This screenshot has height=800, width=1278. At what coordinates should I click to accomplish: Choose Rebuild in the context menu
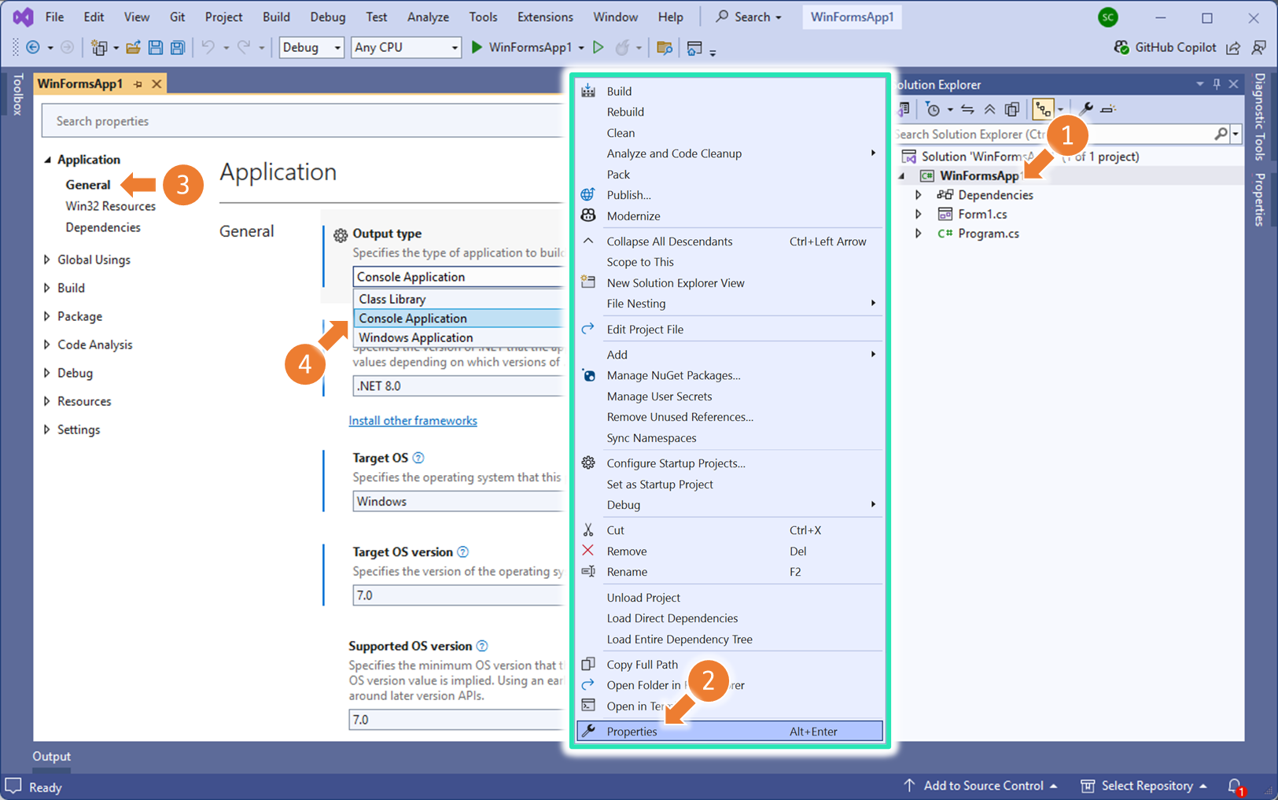[x=729, y=112]
